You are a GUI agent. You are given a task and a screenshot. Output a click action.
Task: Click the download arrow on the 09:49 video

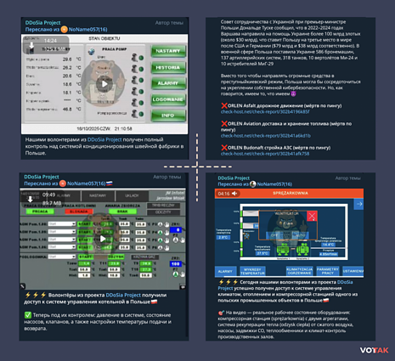[30, 200]
